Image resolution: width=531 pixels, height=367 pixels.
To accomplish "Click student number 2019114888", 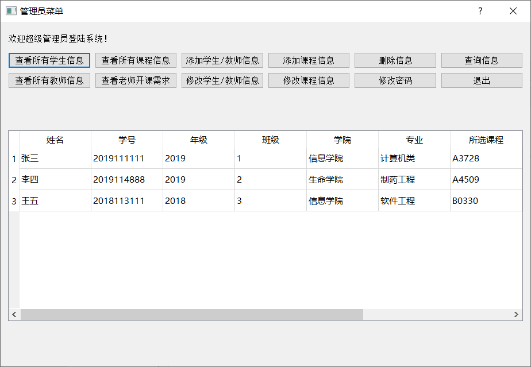I will (x=127, y=179).
